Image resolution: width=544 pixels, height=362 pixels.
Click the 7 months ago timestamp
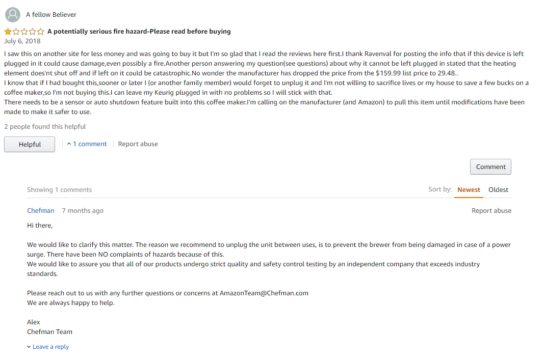83,211
